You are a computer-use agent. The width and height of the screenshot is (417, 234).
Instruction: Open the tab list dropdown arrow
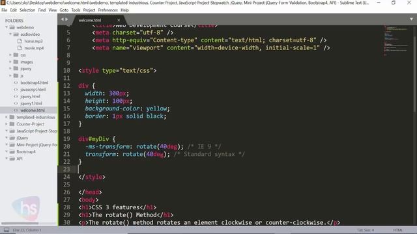(x=411, y=19)
